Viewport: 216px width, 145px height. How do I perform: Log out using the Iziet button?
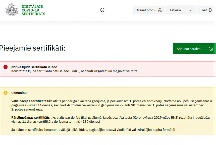[205, 10]
